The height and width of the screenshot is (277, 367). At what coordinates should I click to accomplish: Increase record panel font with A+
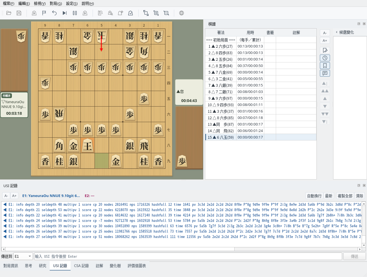[x=325, y=40]
